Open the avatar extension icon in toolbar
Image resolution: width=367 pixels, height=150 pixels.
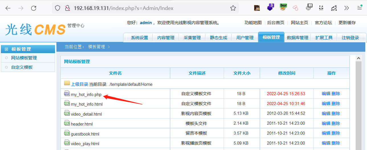coord(257,8)
